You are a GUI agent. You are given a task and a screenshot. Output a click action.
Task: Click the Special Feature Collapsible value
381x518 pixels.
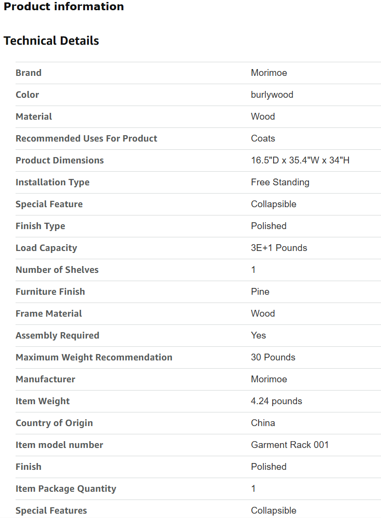point(274,204)
